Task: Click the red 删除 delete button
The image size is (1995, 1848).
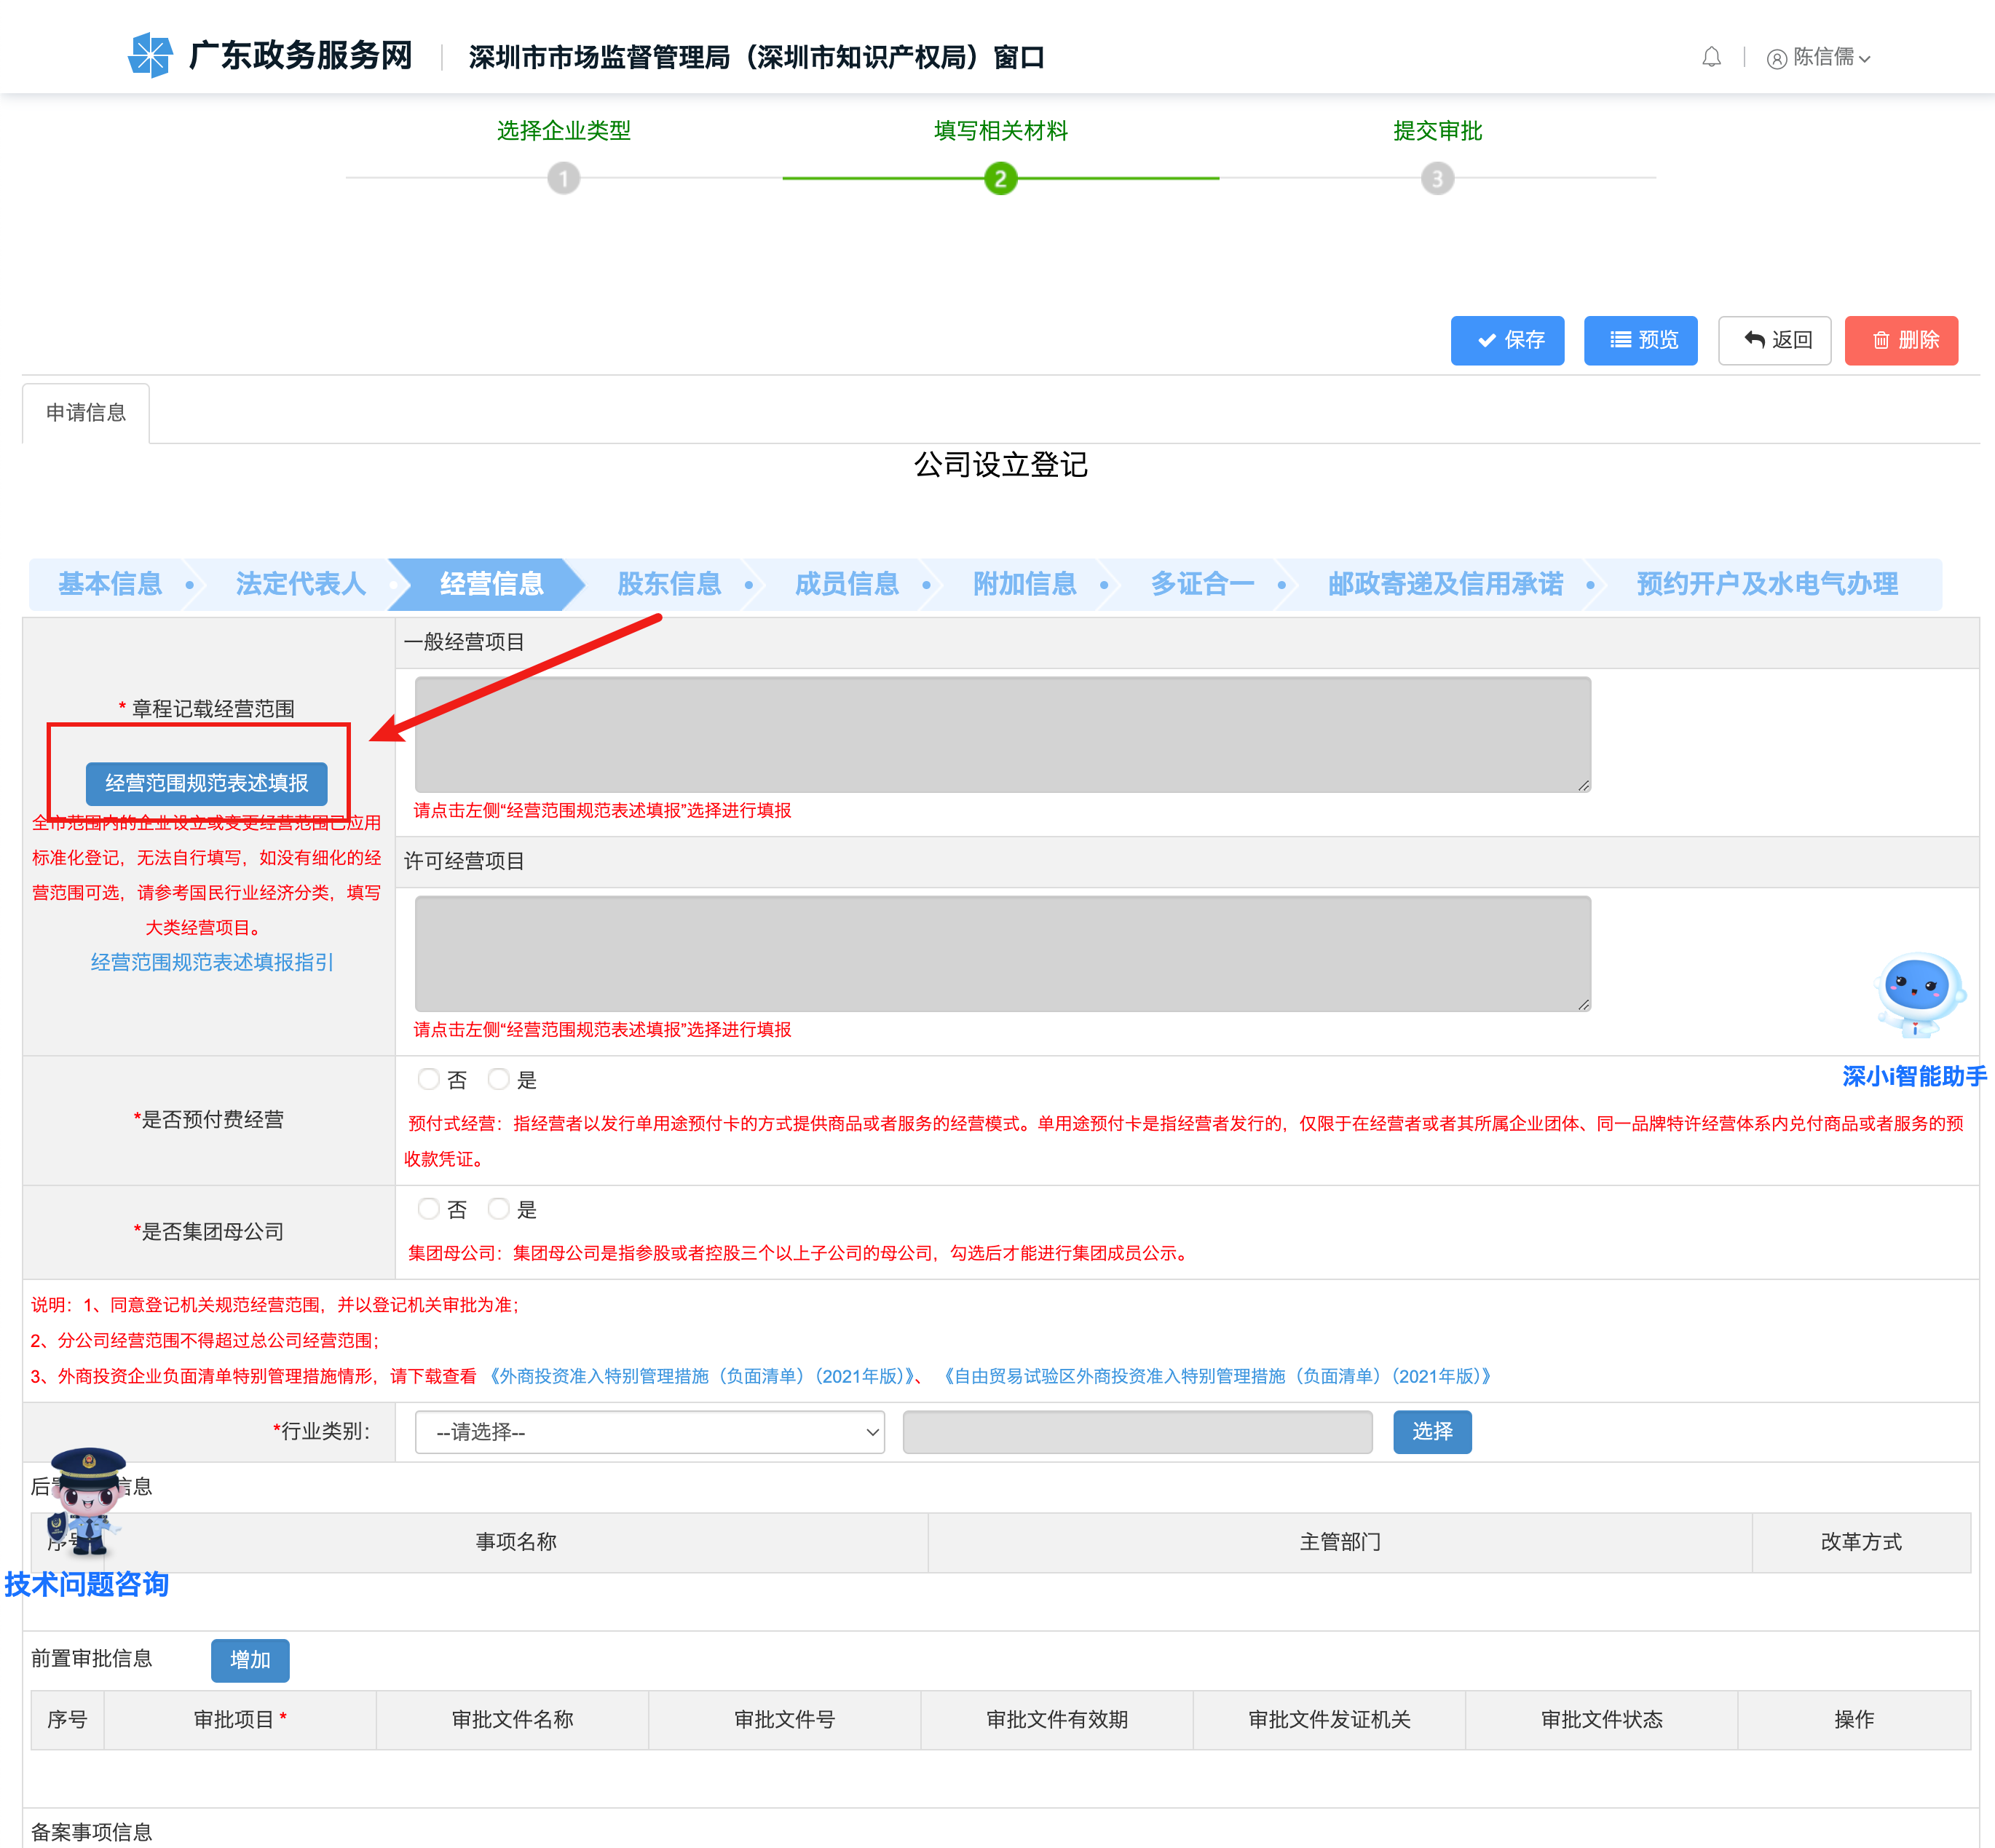Action: point(1901,340)
